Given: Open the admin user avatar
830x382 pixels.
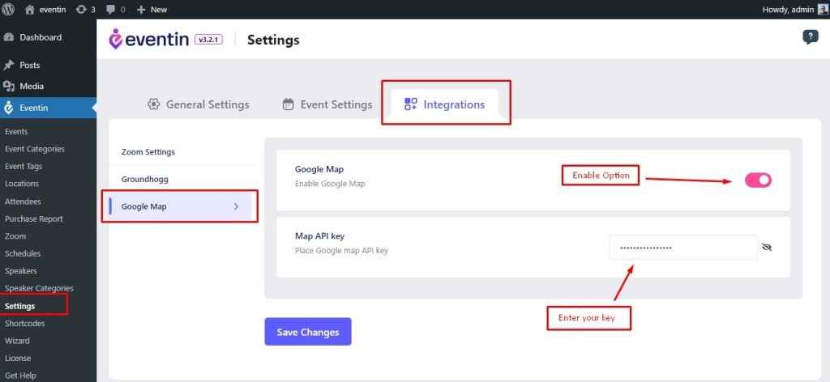Looking at the screenshot, I should pyautogui.click(x=822, y=10).
